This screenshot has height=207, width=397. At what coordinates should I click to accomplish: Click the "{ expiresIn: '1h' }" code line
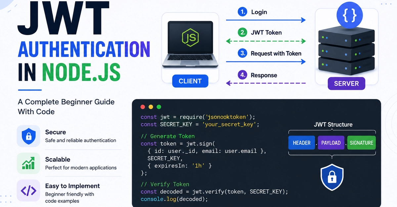(180, 165)
